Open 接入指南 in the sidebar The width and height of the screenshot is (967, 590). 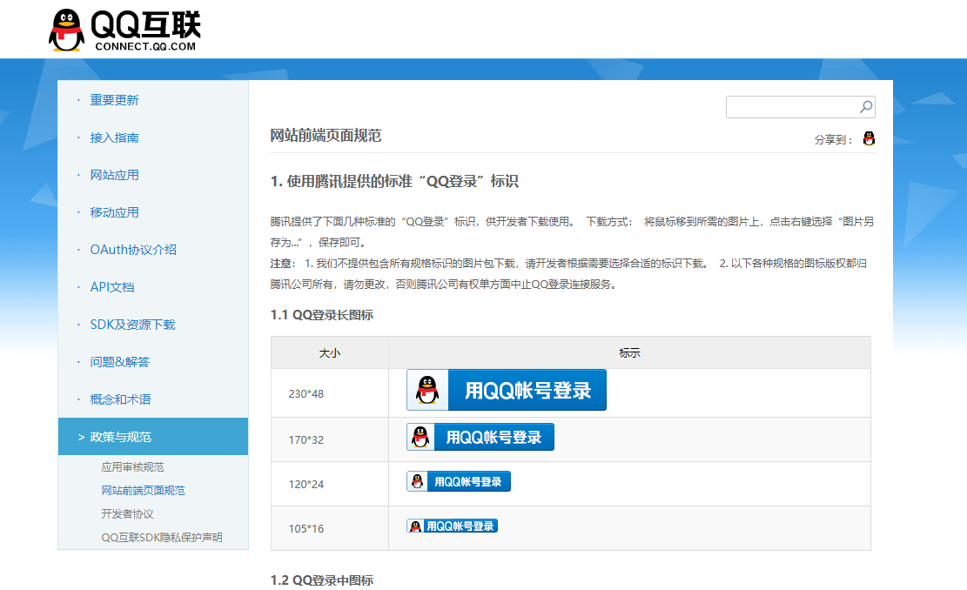pyautogui.click(x=114, y=137)
